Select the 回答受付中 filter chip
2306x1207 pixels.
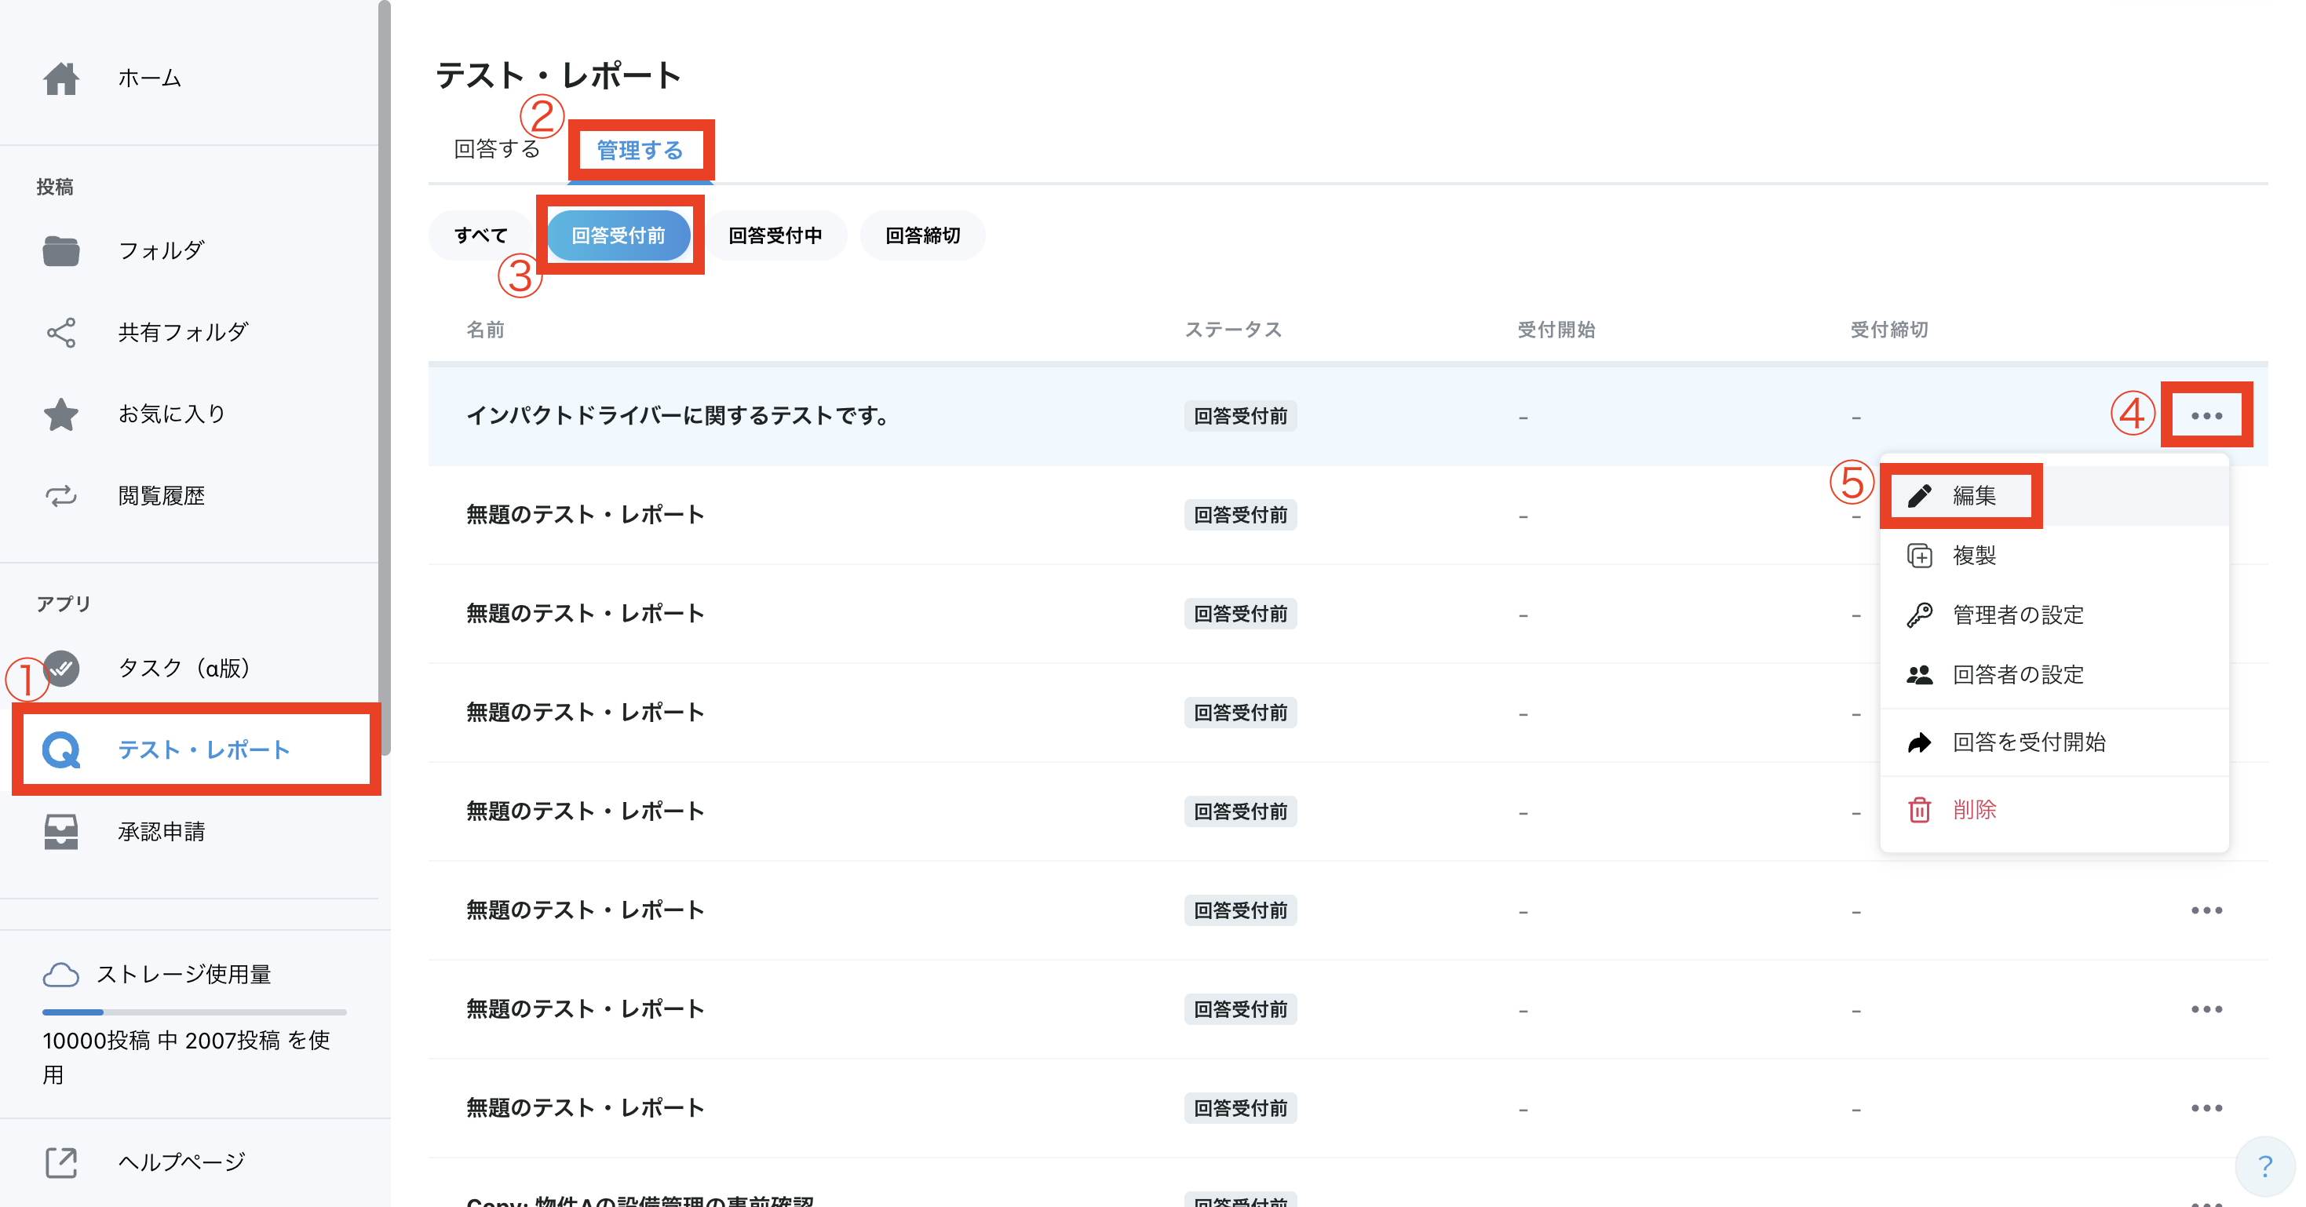(775, 235)
